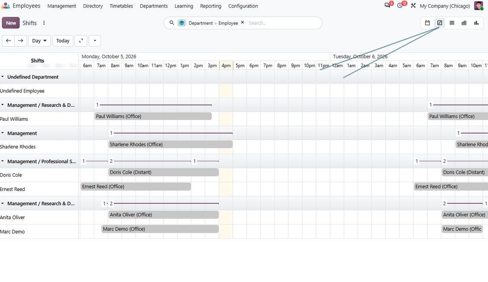Switch to the Gantt view
The width and height of the screenshot is (488, 282).
pos(440,23)
